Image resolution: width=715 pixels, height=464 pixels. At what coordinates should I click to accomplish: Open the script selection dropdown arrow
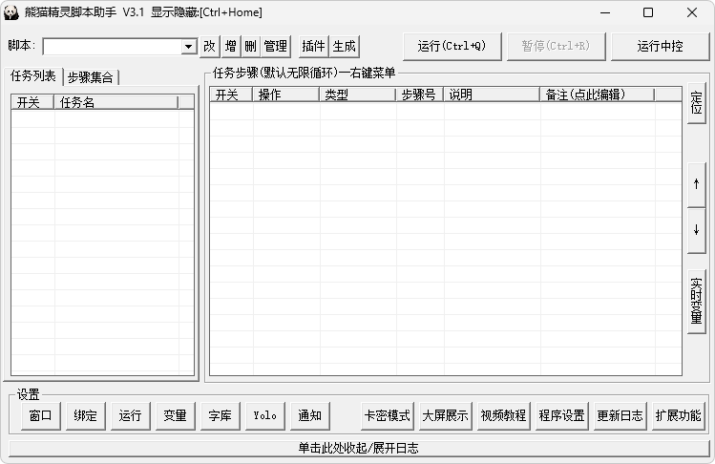pyautogui.click(x=188, y=47)
